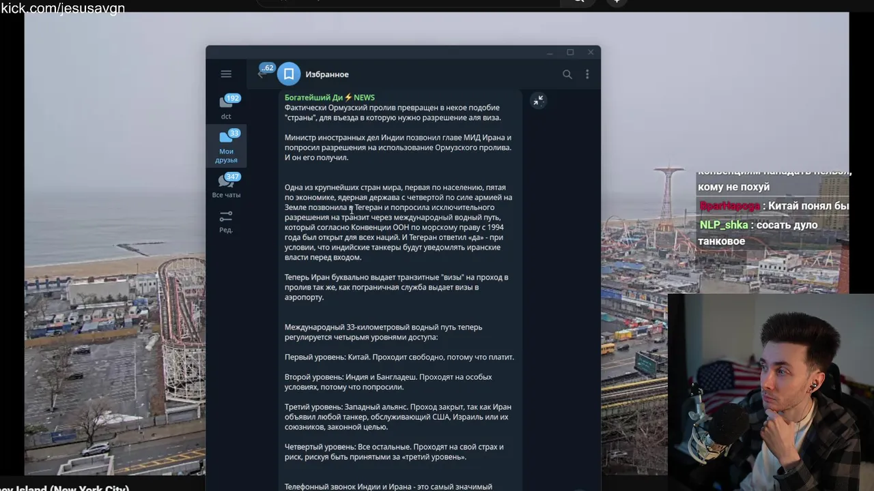Click the line Третий уровень: Западный альянс
The width and height of the screenshot is (874, 491).
click(x=398, y=417)
